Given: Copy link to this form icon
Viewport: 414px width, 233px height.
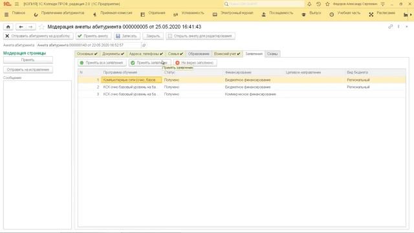Looking at the screenshot, I should point(391,27).
